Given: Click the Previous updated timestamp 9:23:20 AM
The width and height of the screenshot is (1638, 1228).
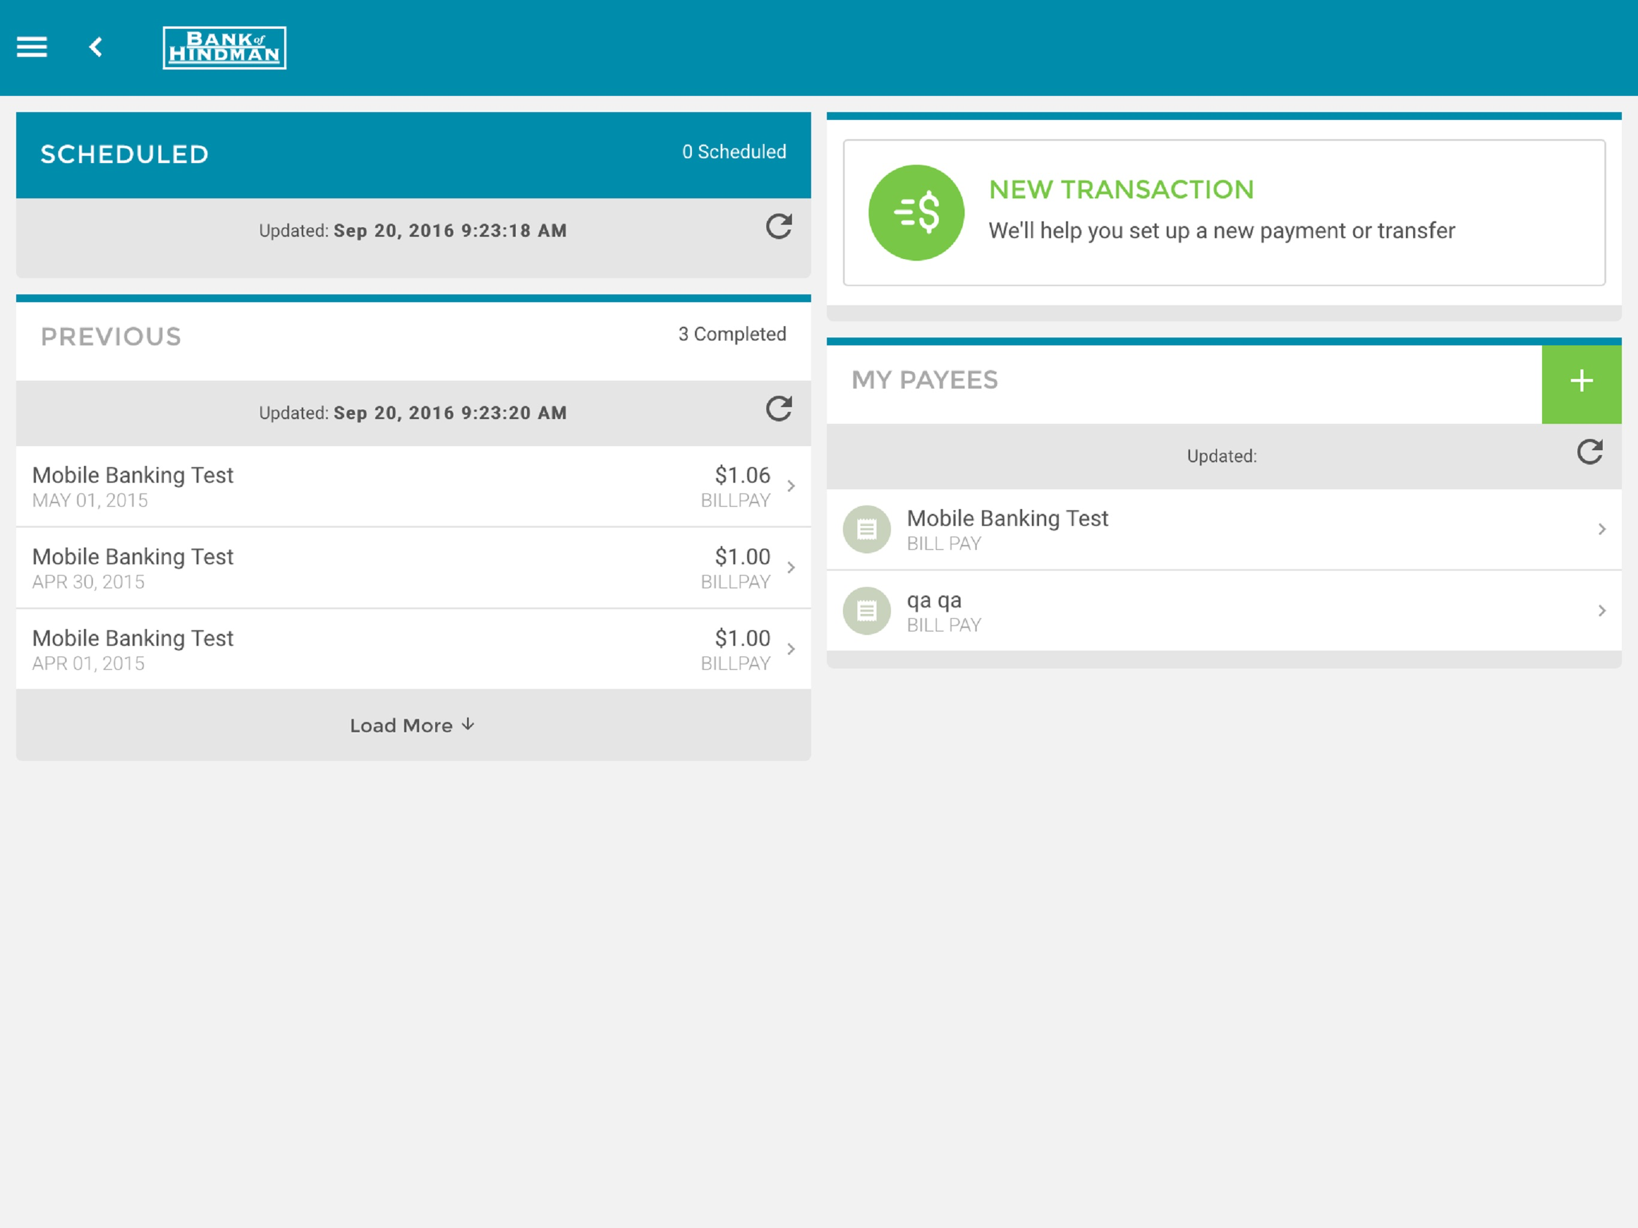Looking at the screenshot, I should click(450, 413).
